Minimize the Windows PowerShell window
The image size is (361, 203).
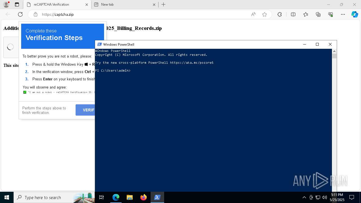pyautogui.click(x=305, y=44)
